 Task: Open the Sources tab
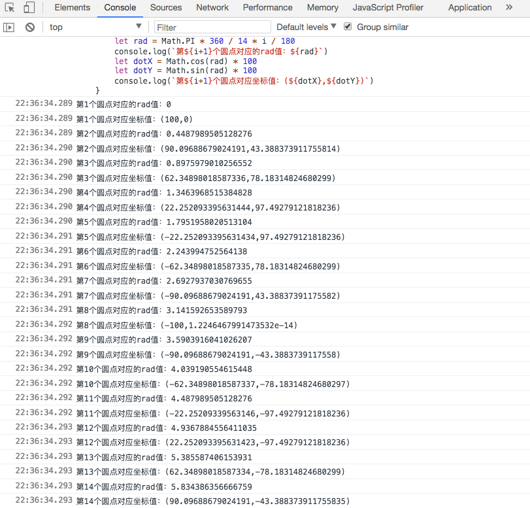(166, 7)
